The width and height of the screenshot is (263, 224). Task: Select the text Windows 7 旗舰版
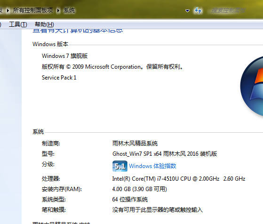(x=65, y=56)
